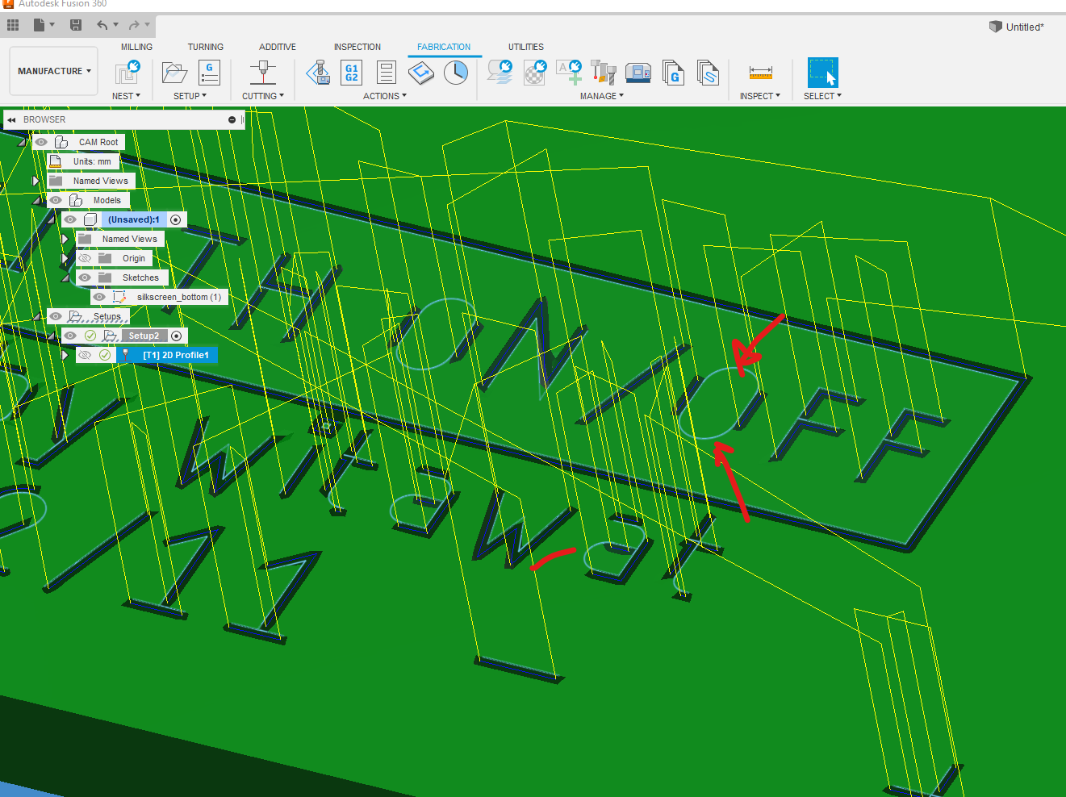Expand Named Views under the unsaved component
1066x797 pixels.
65,239
